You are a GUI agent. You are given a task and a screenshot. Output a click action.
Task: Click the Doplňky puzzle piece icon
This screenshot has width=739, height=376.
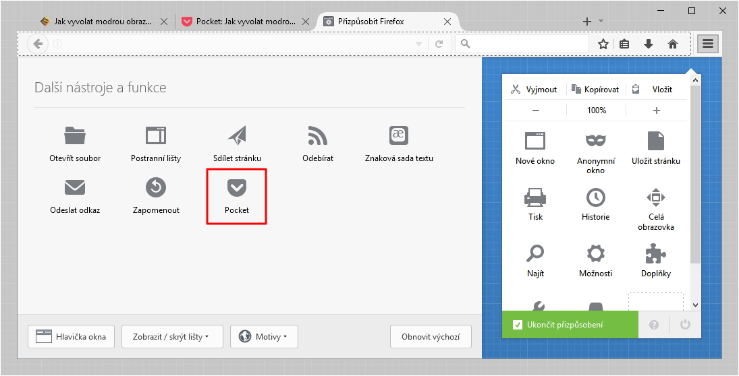[656, 253]
